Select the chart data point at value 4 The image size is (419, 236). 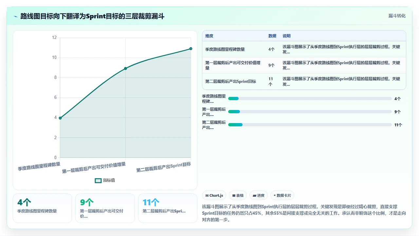[60, 118]
